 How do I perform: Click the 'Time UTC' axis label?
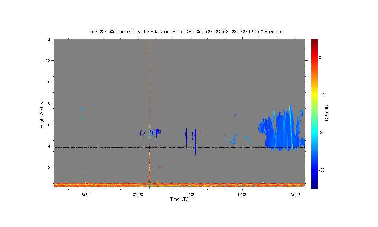click(x=179, y=199)
